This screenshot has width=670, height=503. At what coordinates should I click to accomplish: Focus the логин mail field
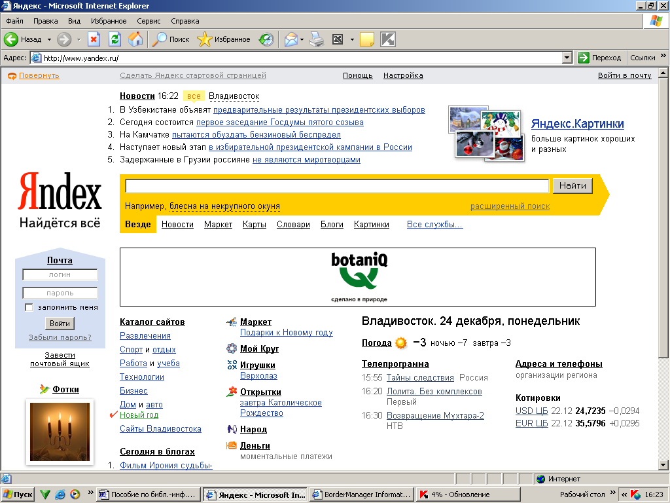pyautogui.click(x=60, y=274)
